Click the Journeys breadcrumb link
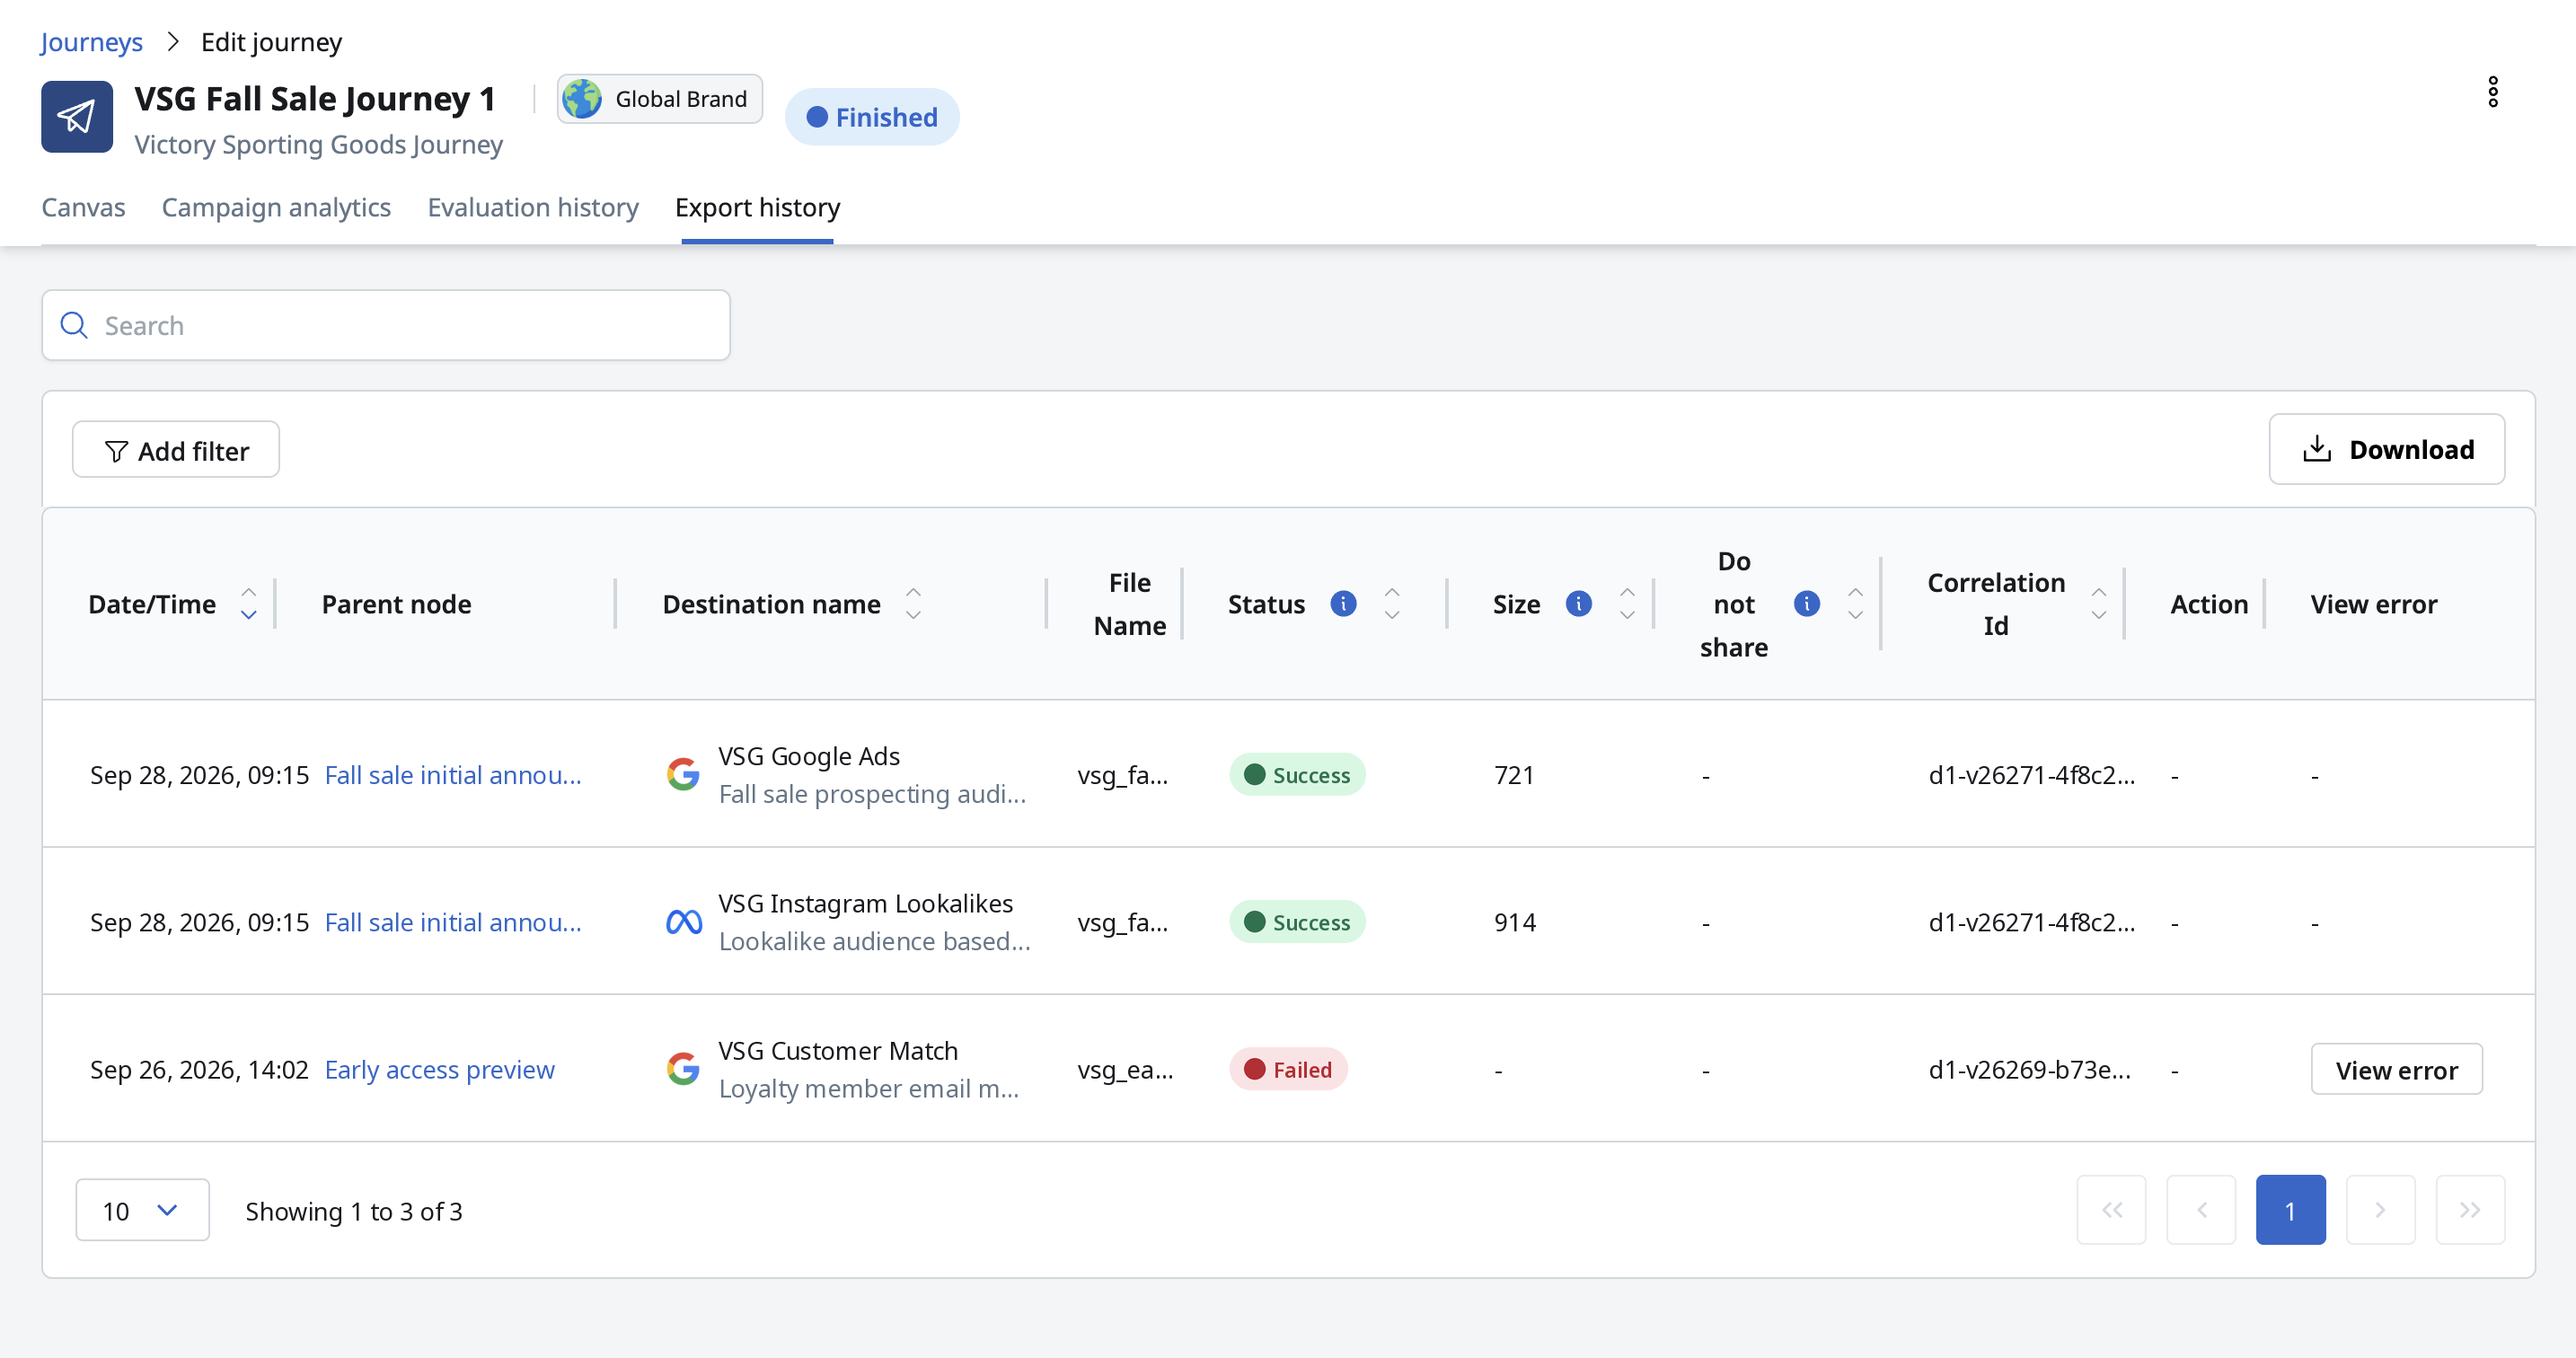The height and width of the screenshot is (1358, 2576). [x=91, y=42]
